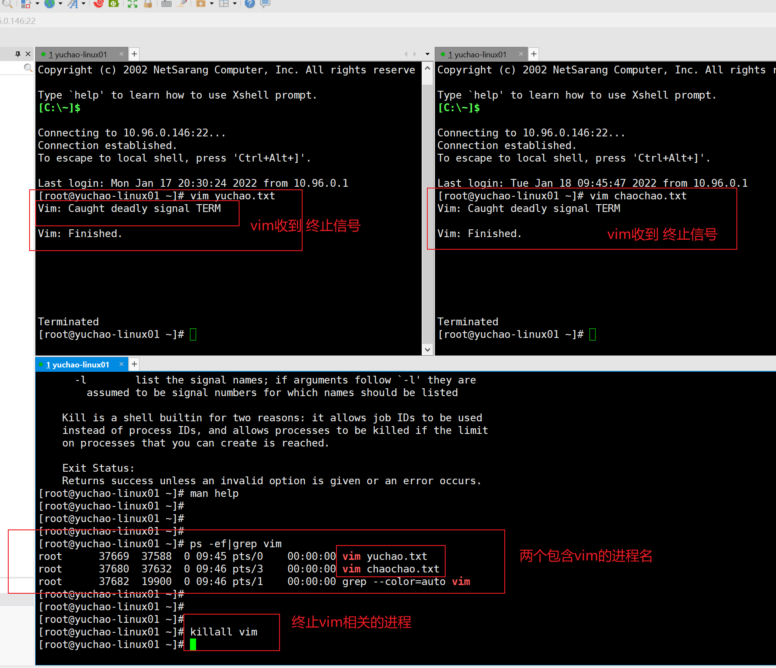The height and width of the screenshot is (668, 776).
Task: Click the lock screen padlock icon
Action: point(148,4)
